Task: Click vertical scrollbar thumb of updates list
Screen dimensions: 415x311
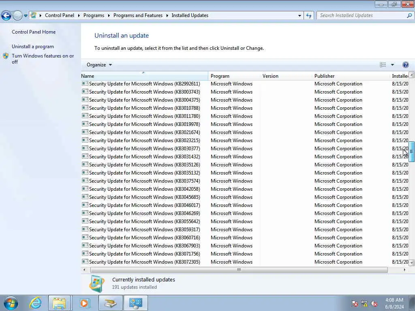Action: click(412, 151)
